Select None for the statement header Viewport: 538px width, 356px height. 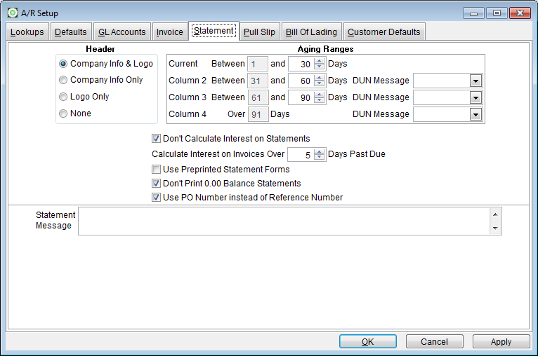[x=63, y=114]
